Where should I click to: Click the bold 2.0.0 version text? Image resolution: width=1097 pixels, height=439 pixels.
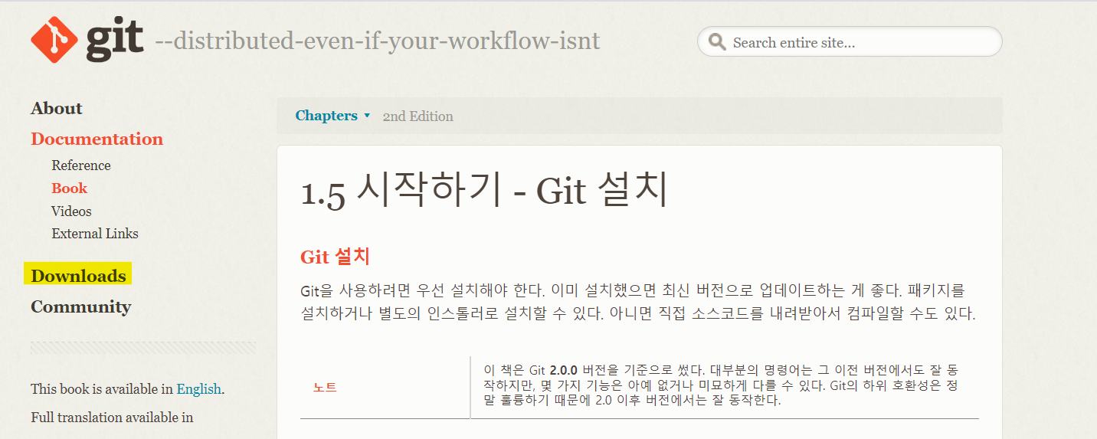click(x=565, y=369)
